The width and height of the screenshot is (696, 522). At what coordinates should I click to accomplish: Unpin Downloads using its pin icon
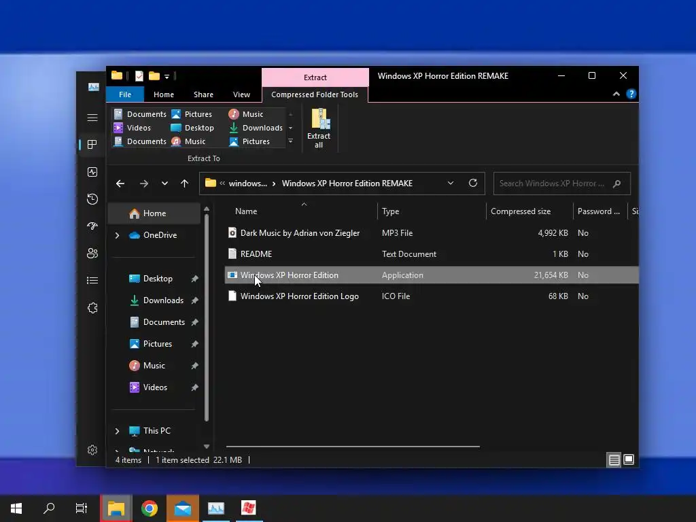click(x=194, y=300)
